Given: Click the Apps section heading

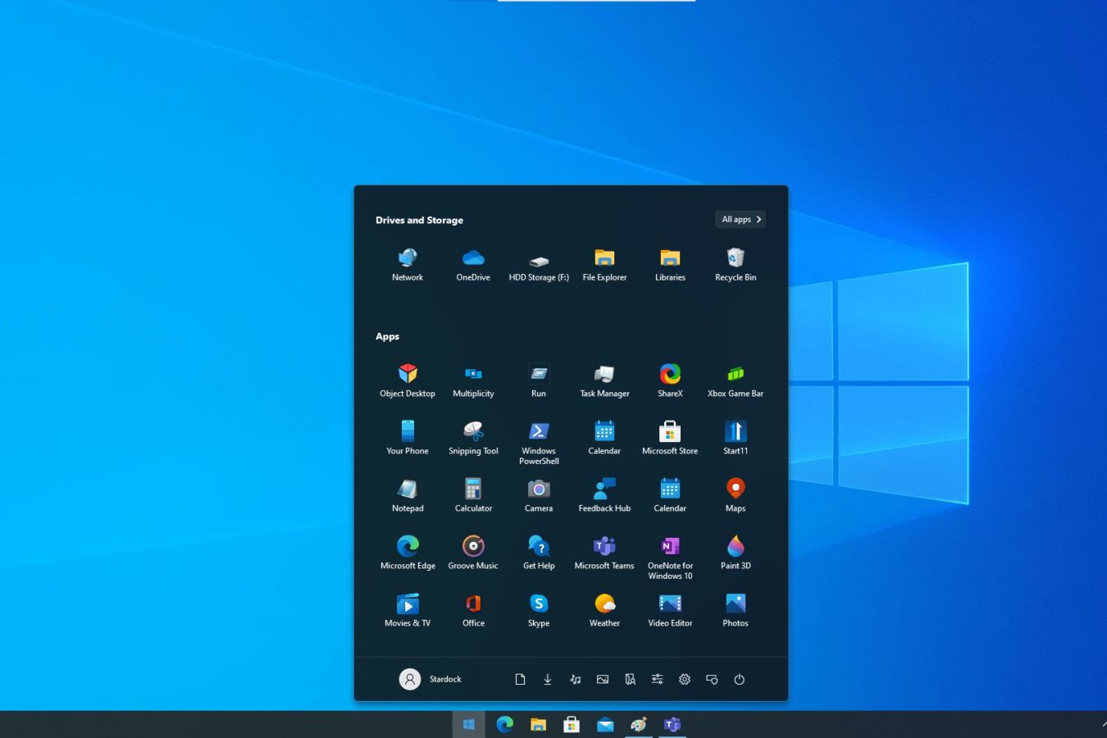Looking at the screenshot, I should (387, 336).
